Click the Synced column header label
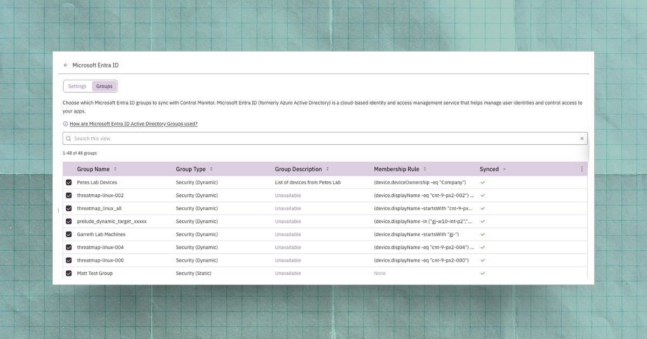Viewport: 647px width, 339px height. click(489, 169)
